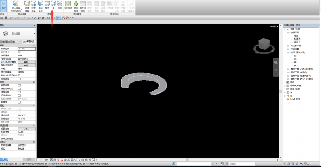Open the East (东) elevation view
This screenshot has height=167, width=321.
click(295, 56)
